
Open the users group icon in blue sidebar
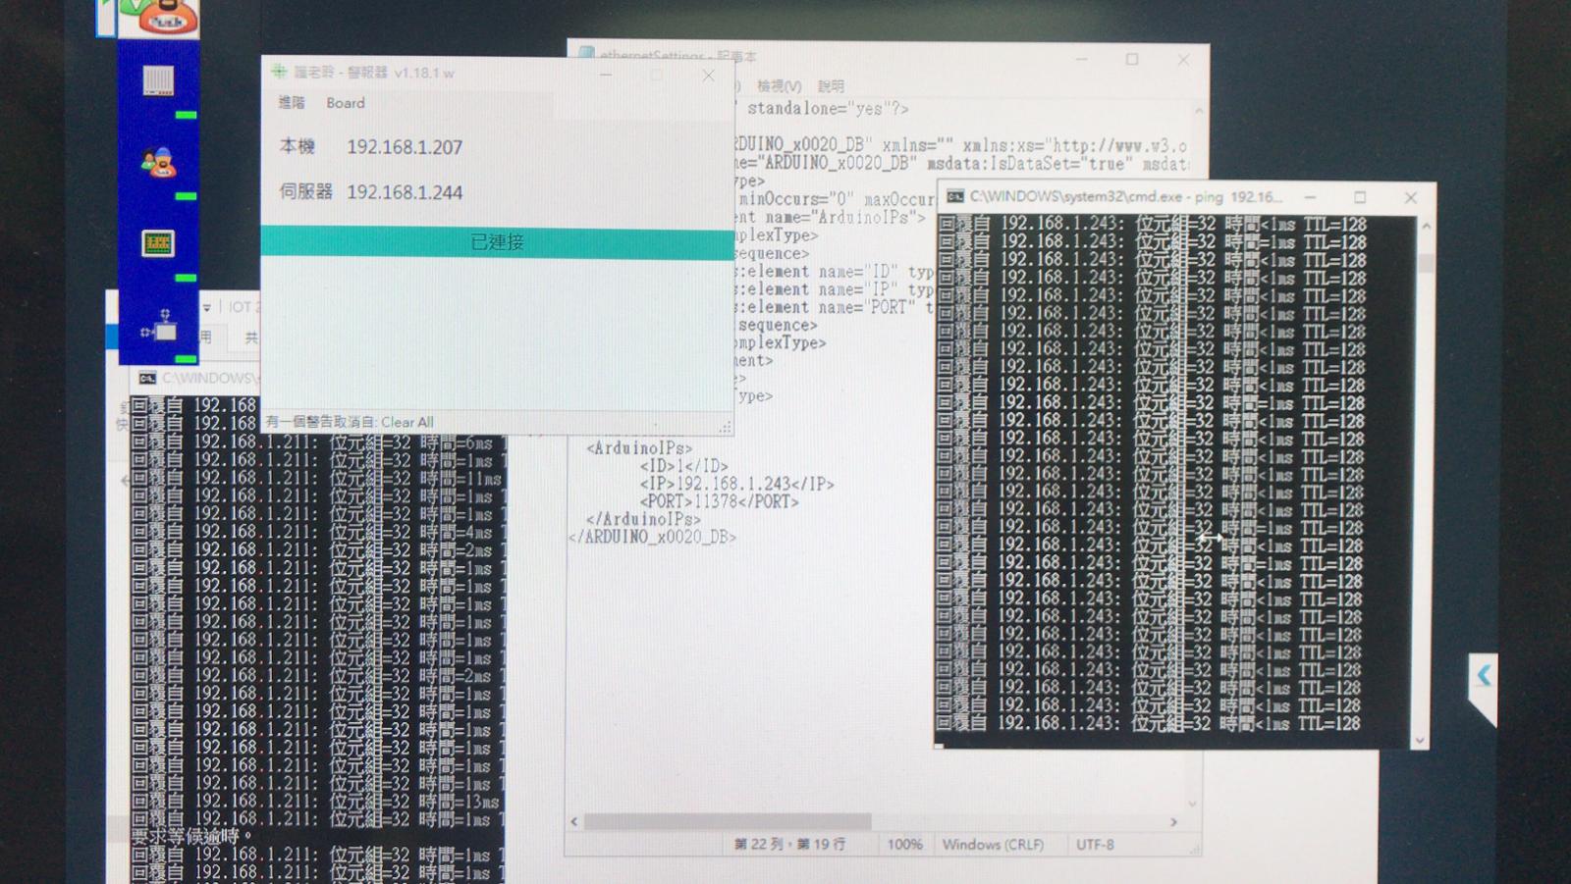158,163
